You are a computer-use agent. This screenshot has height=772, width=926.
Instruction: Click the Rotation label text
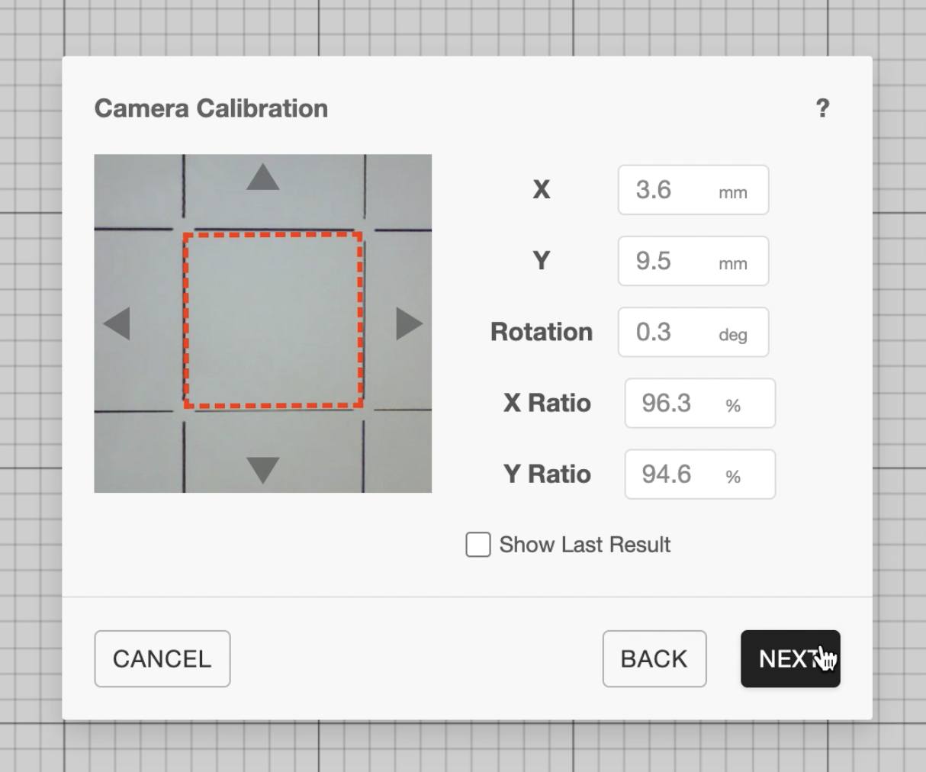pos(541,332)
